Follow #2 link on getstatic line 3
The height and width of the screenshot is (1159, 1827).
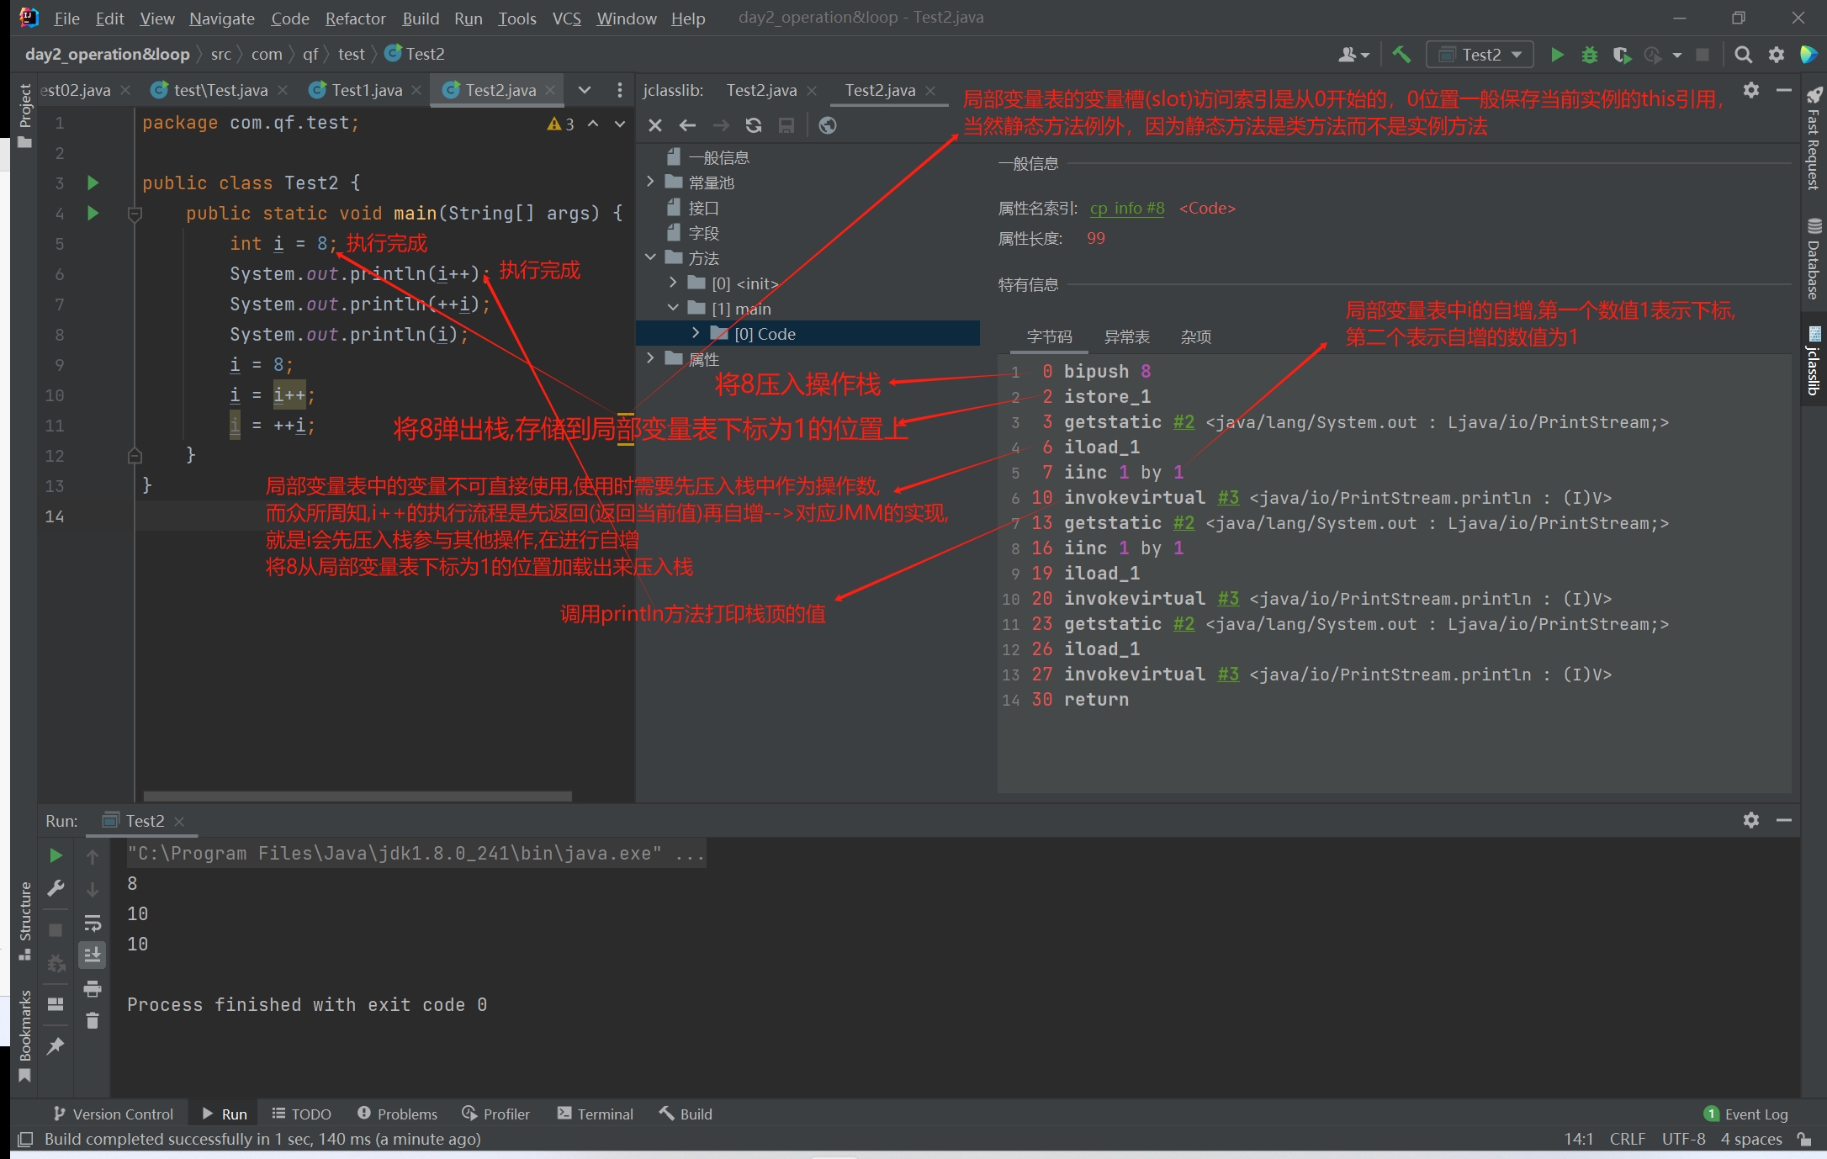[1184, 421]
